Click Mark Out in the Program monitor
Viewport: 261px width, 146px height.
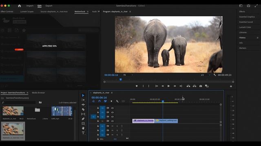pos(148,86)
